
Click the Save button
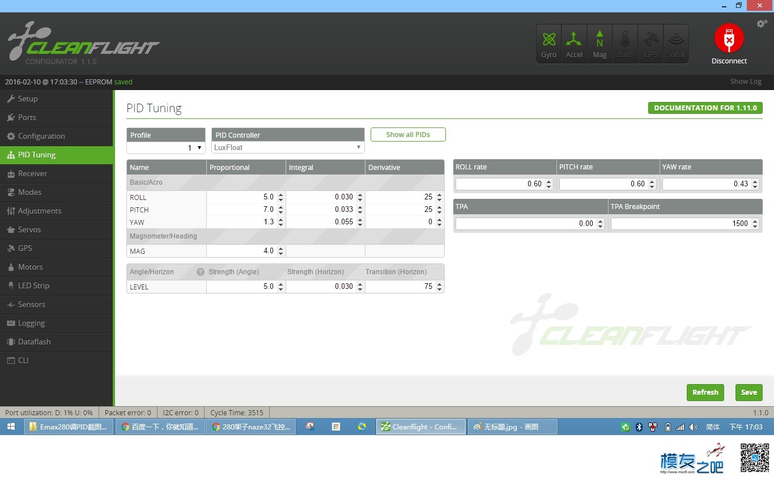click(x=749, y=393)
